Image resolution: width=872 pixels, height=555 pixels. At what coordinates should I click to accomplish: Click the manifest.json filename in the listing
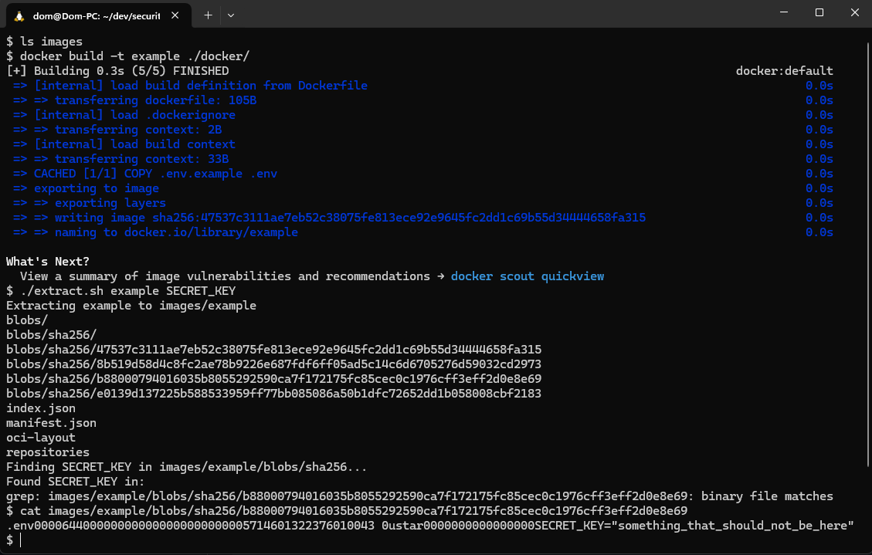click(x=51, y=422)
